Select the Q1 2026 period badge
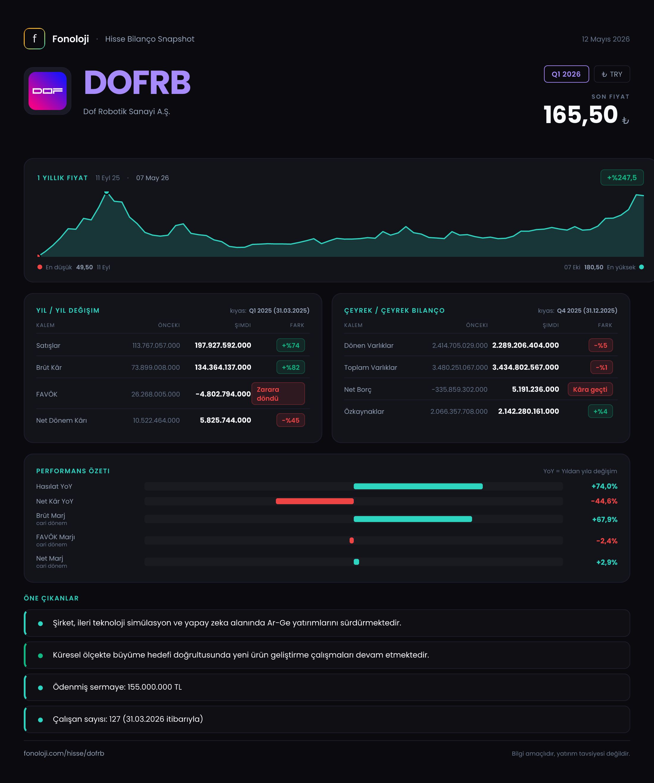 click(566, 74)
